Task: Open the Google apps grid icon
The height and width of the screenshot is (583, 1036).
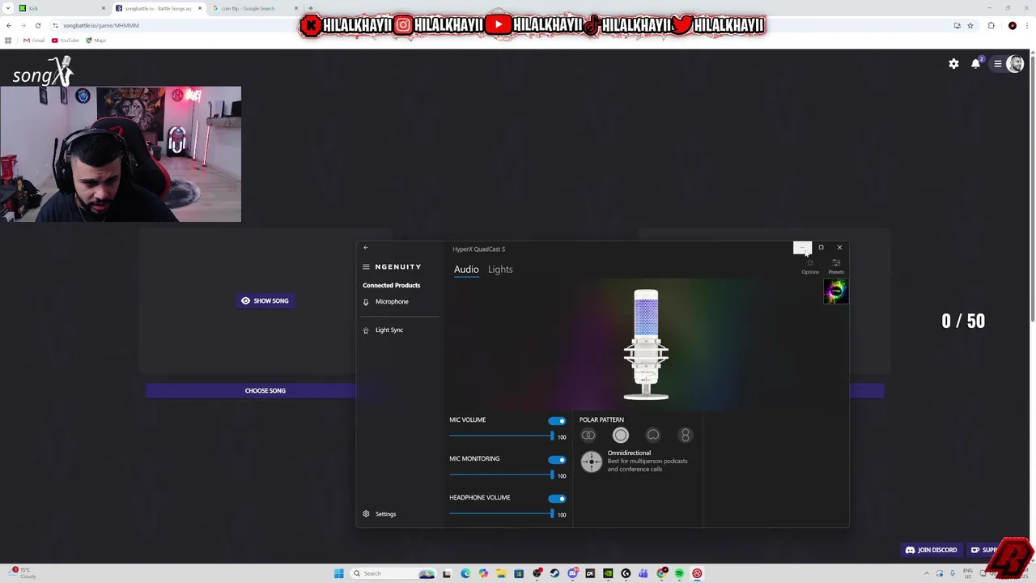Action: [9, 40]
